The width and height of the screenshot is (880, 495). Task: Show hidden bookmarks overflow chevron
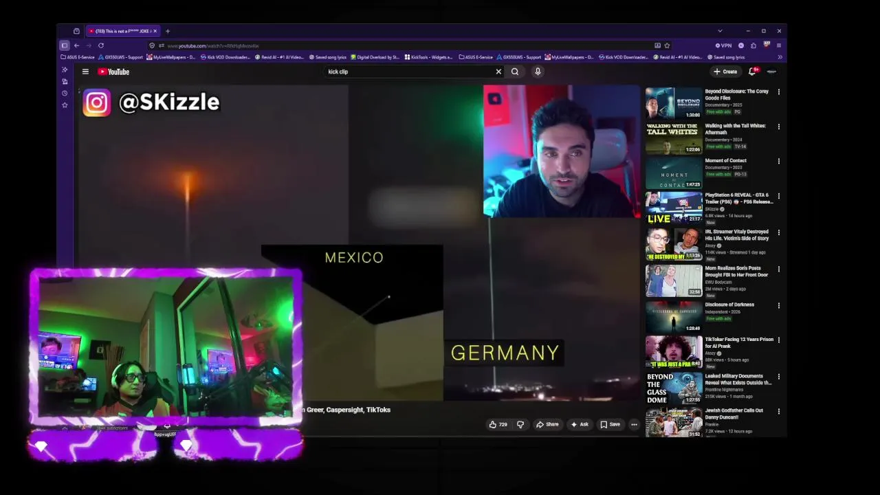point(780,57)
